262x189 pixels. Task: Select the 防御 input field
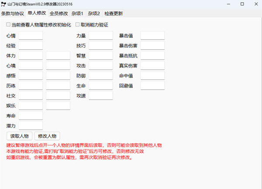pos(101,75)
